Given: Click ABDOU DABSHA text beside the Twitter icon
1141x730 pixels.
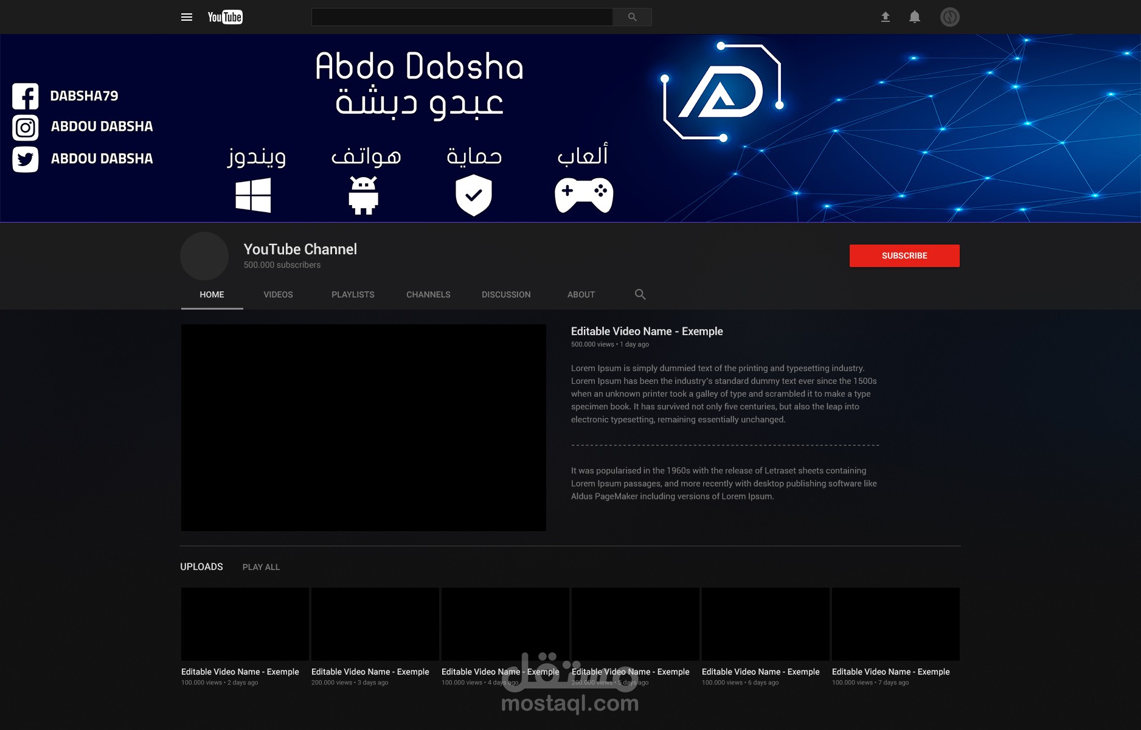Looking at the screenshot, I should pyautogui.click(x=102, y=159).
